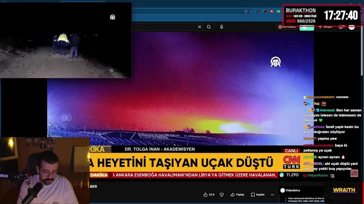
Task: Click the BURAKTHON subathon timer 17:27:40
Action: click(x=341, y=15)
